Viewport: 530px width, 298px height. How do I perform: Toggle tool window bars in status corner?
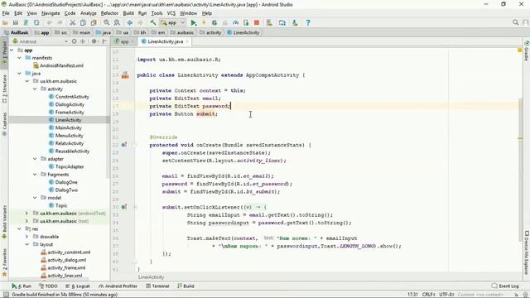pos(6,295)
